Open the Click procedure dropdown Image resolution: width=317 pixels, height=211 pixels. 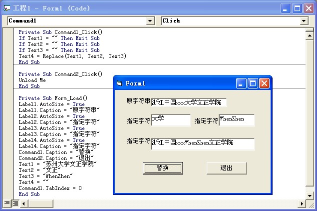[x=304, y=21]
